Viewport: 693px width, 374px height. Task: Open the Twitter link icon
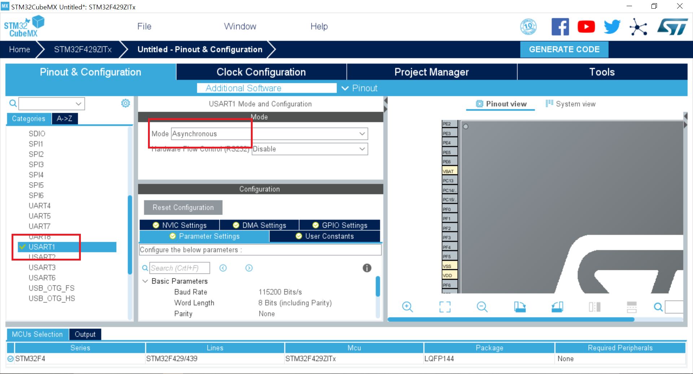pyautogui.click(x=612, y=27)
